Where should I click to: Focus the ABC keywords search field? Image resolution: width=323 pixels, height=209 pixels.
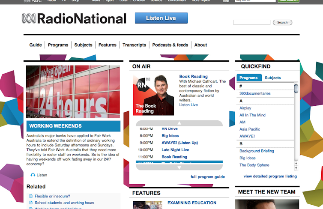[x=255, y=1]
